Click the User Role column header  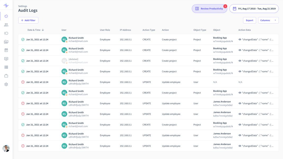tap(105, 30)
